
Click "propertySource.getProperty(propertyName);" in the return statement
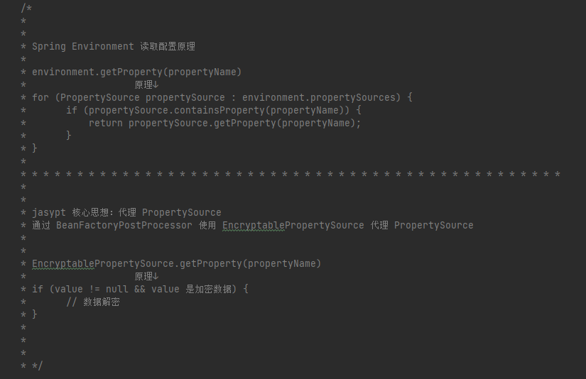point(244,123)
